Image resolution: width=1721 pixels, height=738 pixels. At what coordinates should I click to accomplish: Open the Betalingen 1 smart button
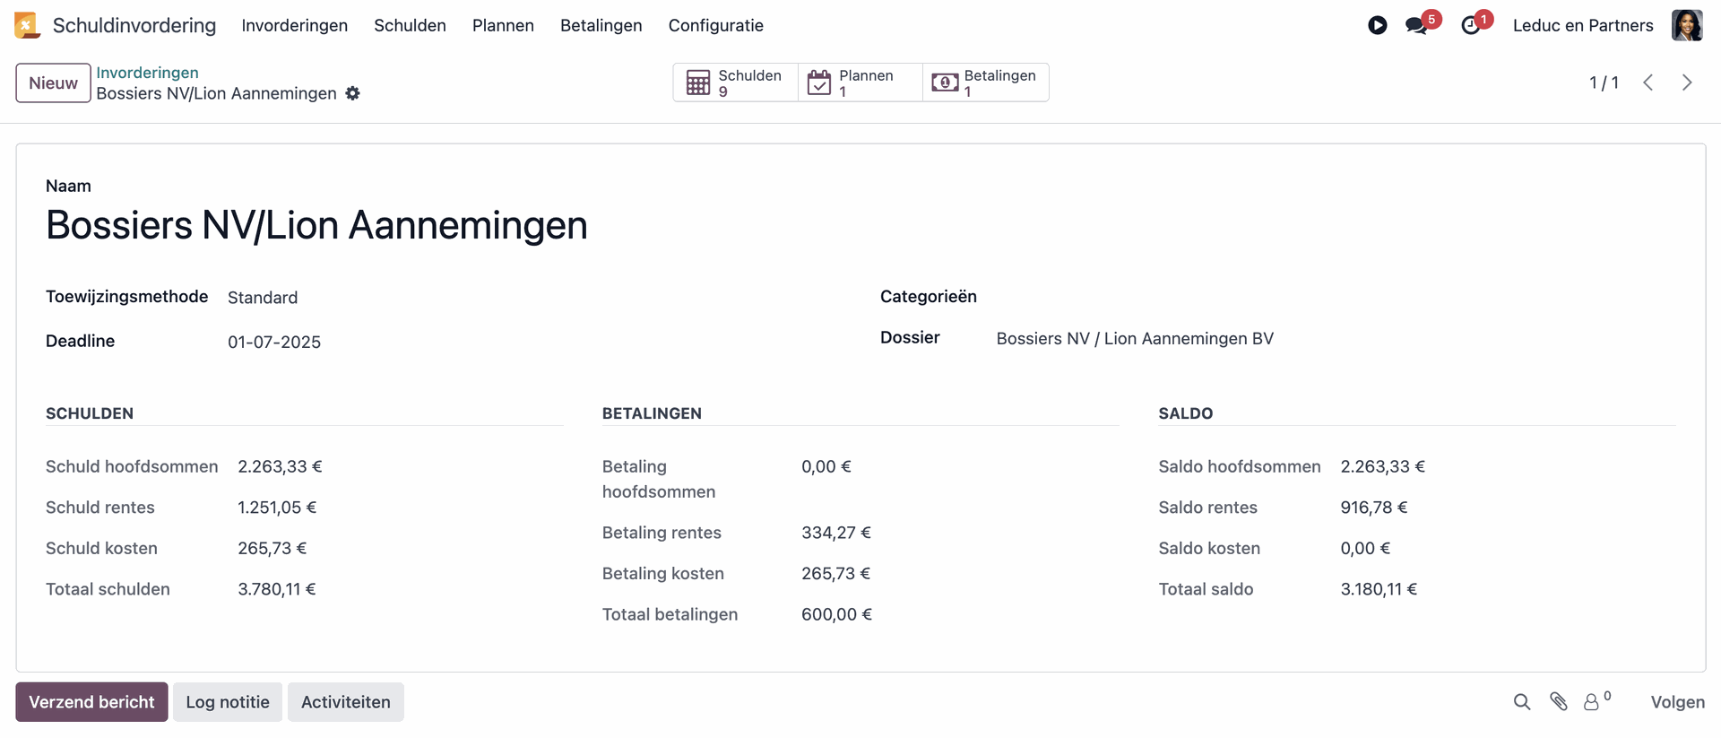[x=985, y=82]
